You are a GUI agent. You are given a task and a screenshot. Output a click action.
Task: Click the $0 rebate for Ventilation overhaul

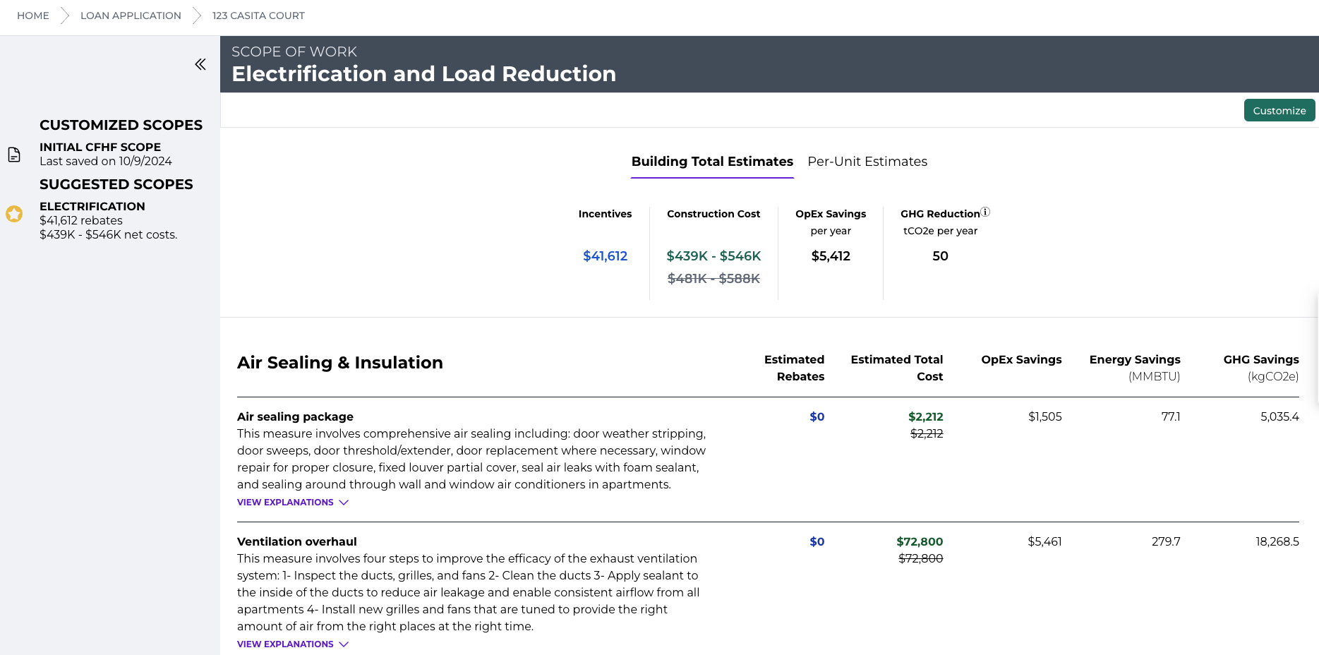pyautogui.click(x=817, y=542)
